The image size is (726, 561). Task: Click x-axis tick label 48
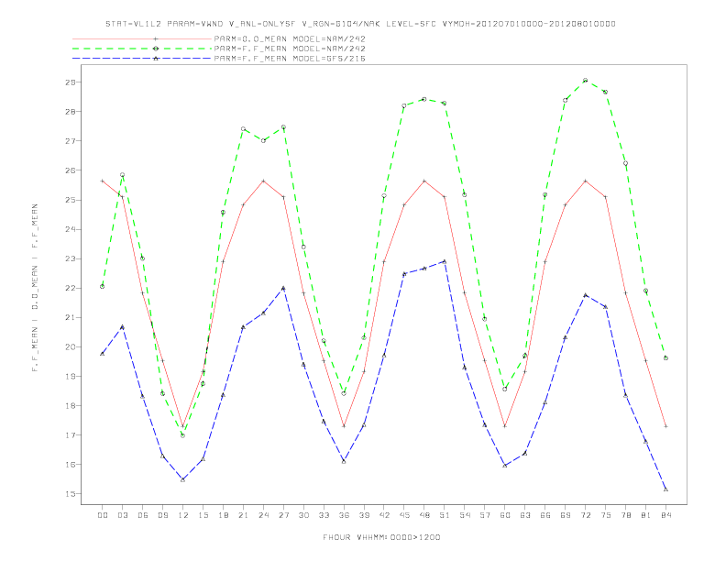click(x=424, y=515)
